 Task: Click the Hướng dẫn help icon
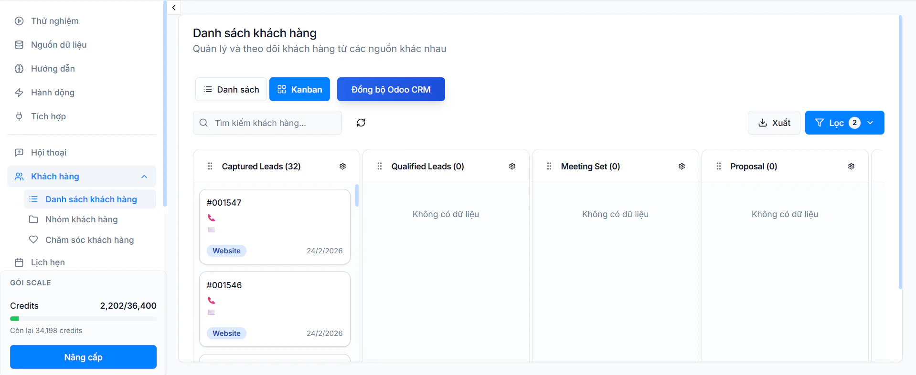pyautogui.click(x=19, y=69)
